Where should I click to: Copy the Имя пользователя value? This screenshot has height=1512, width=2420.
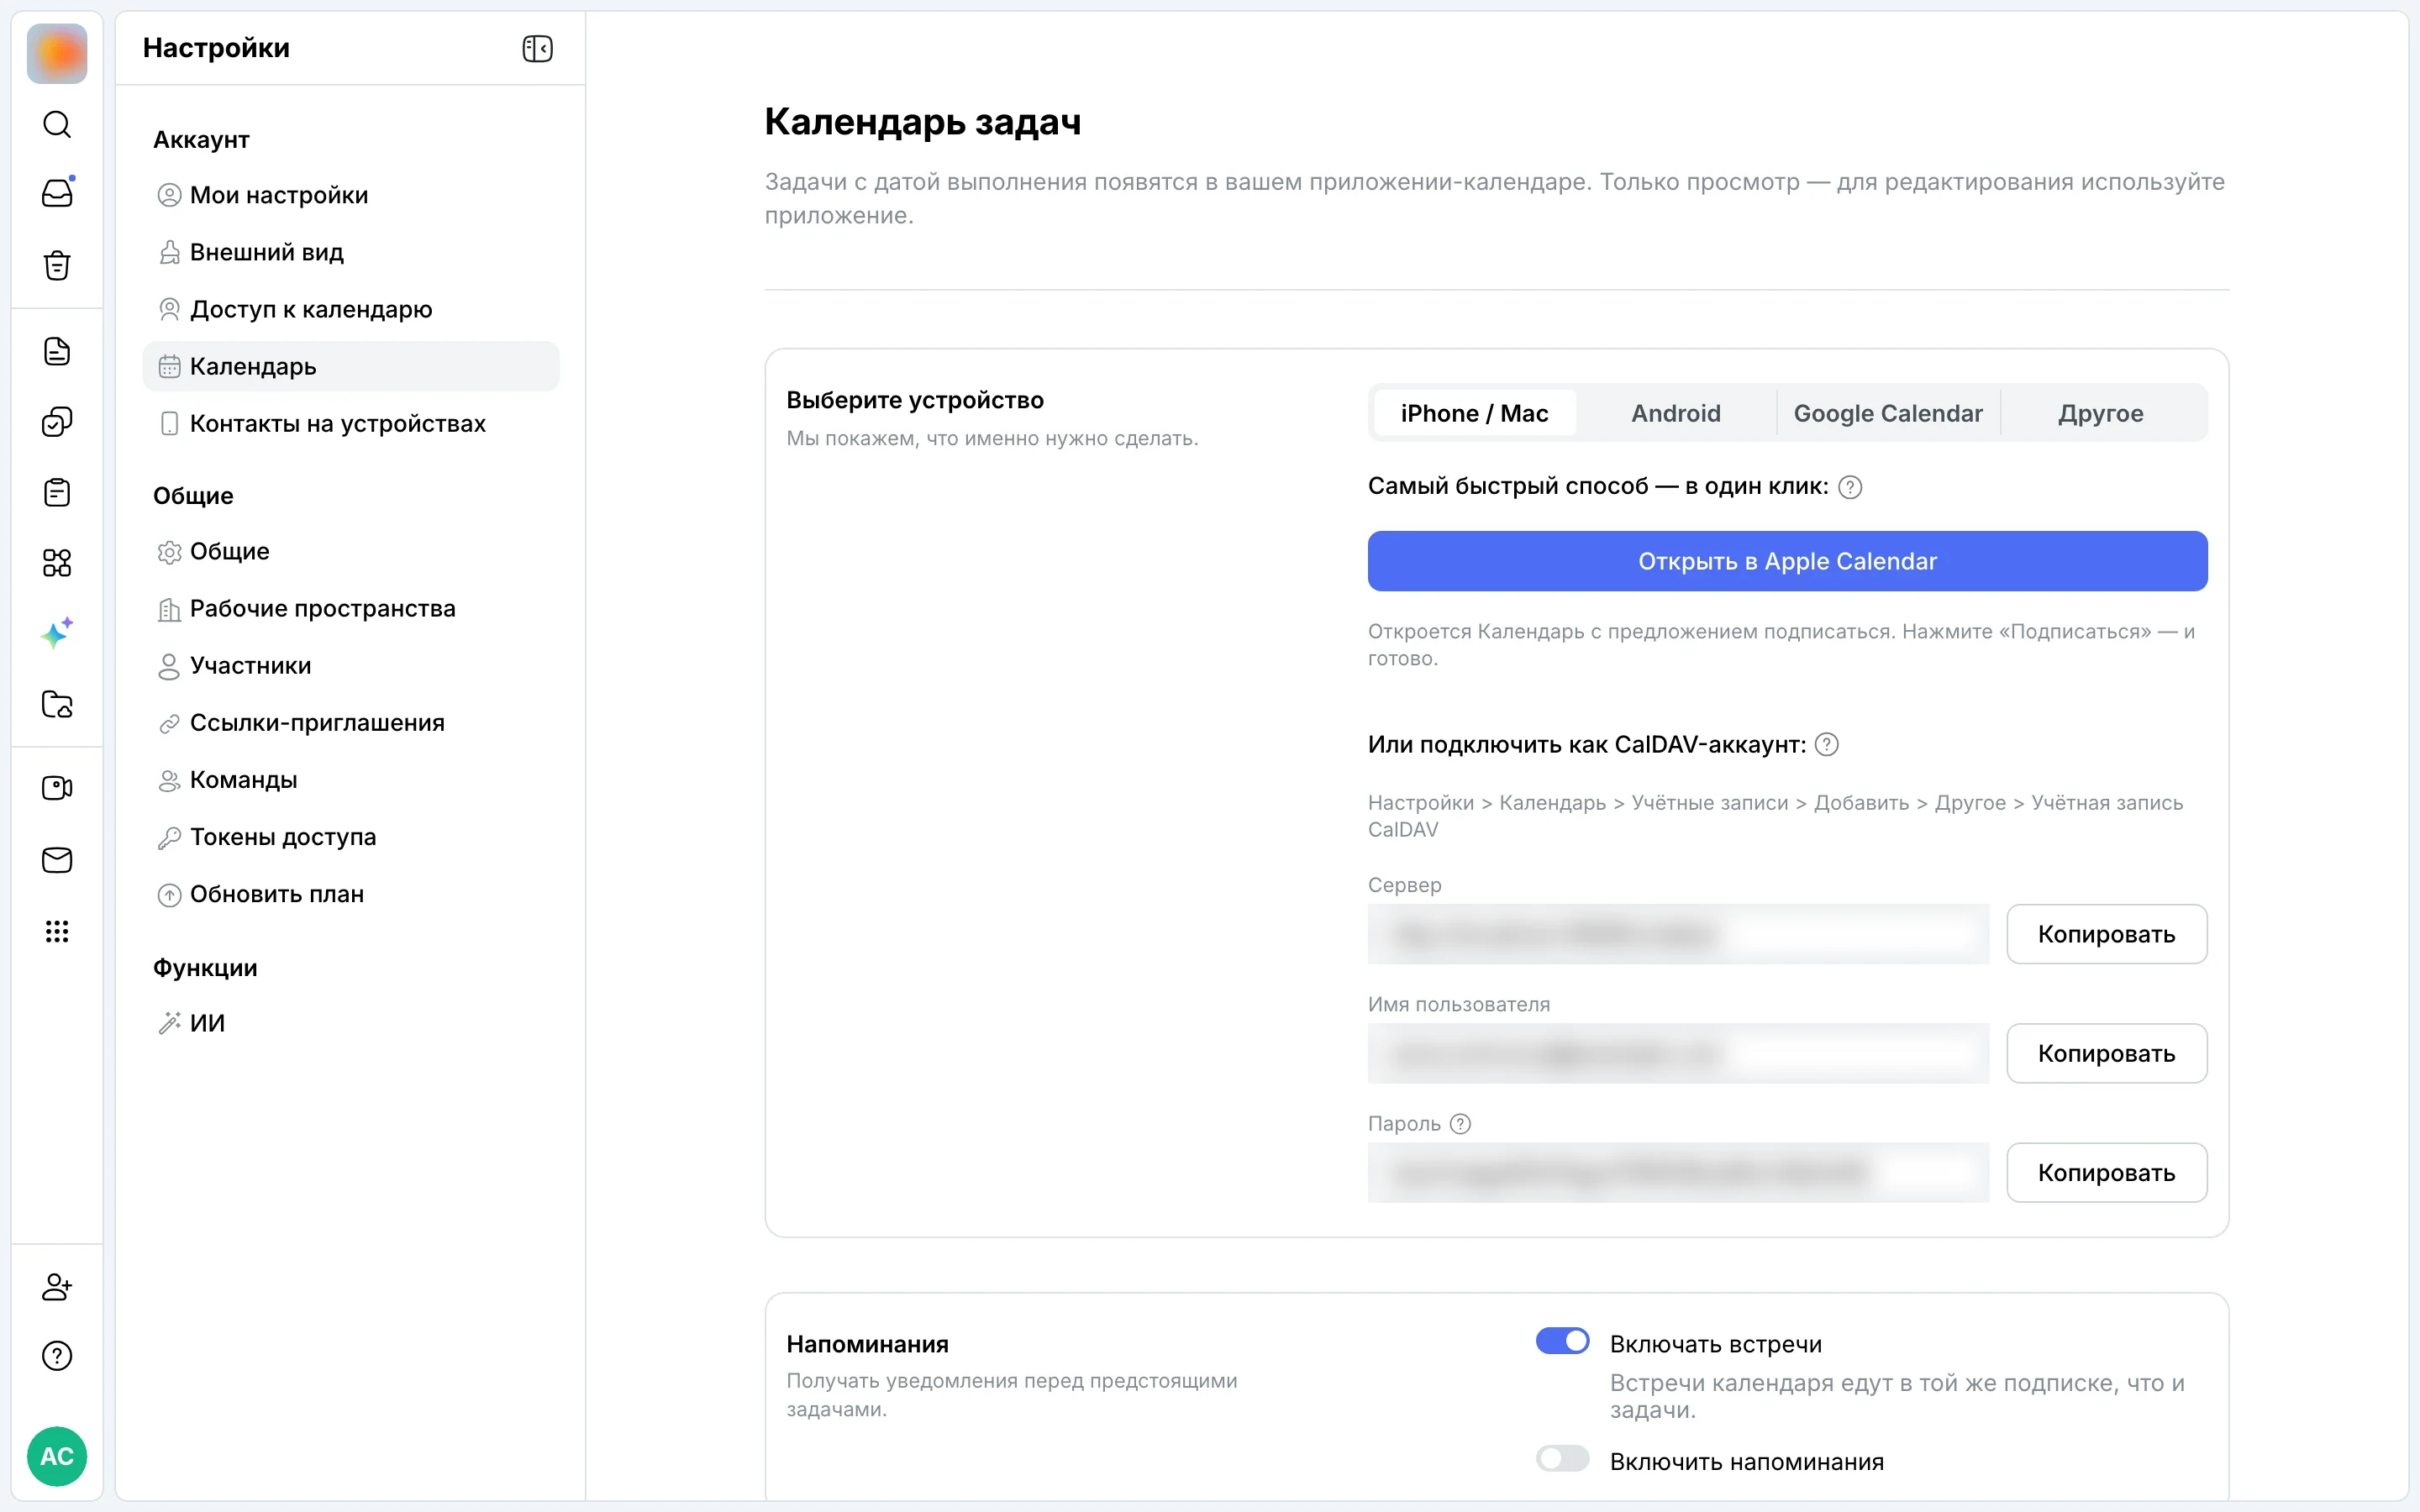click(x=2107, y=1053)
